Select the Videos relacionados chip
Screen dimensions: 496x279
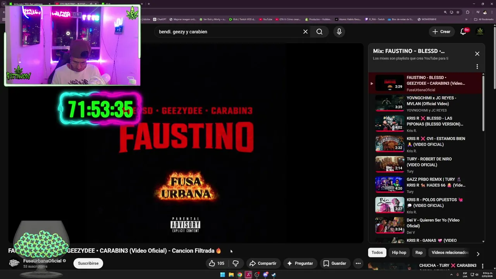click(x=450, y=253)
